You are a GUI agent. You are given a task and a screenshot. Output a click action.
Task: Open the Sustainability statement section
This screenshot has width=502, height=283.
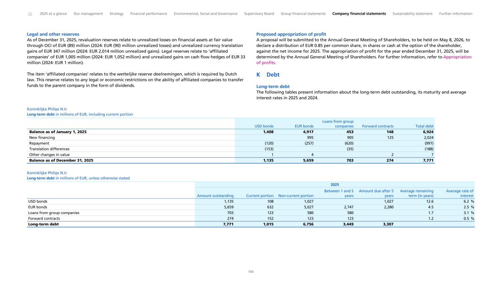click(412, 14)
